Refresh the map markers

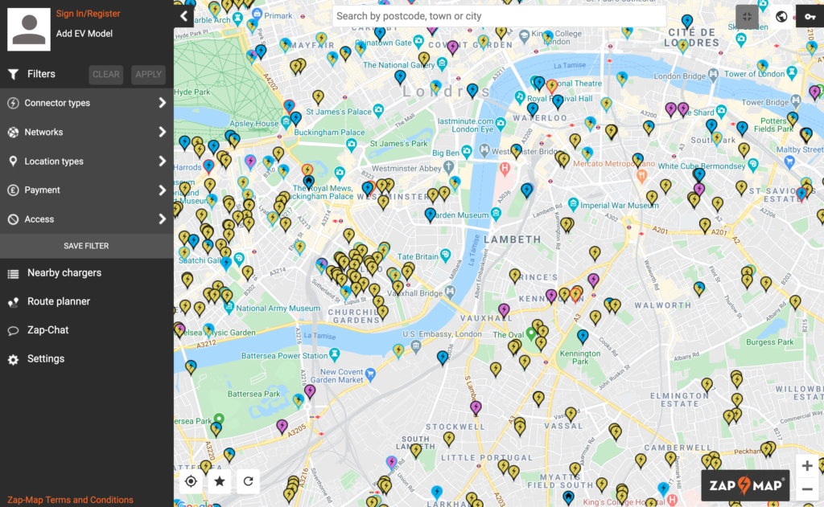point(248,480)
